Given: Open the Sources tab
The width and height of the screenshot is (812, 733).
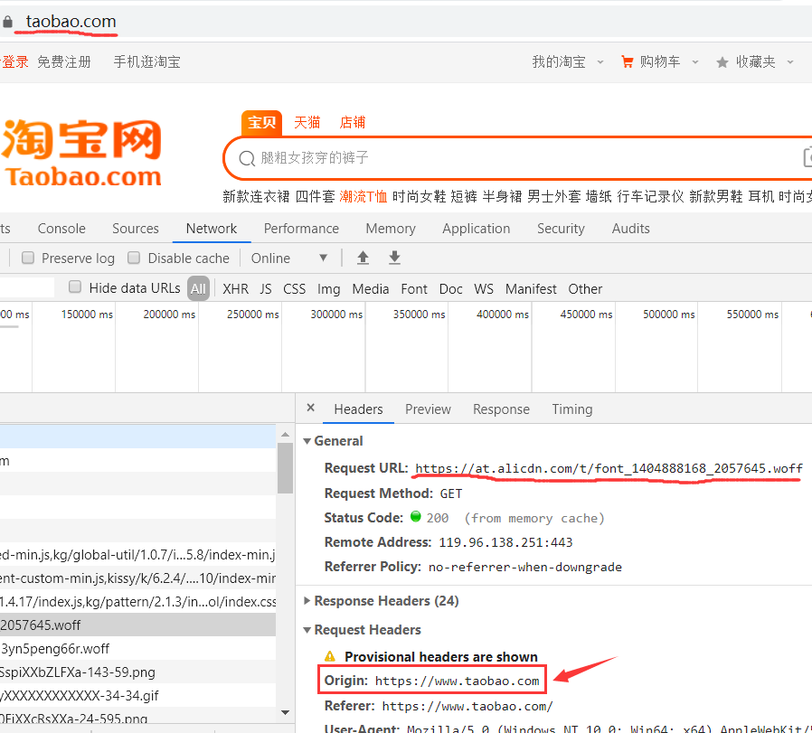Looking at the screenshot, I should (x=136, y=229).
